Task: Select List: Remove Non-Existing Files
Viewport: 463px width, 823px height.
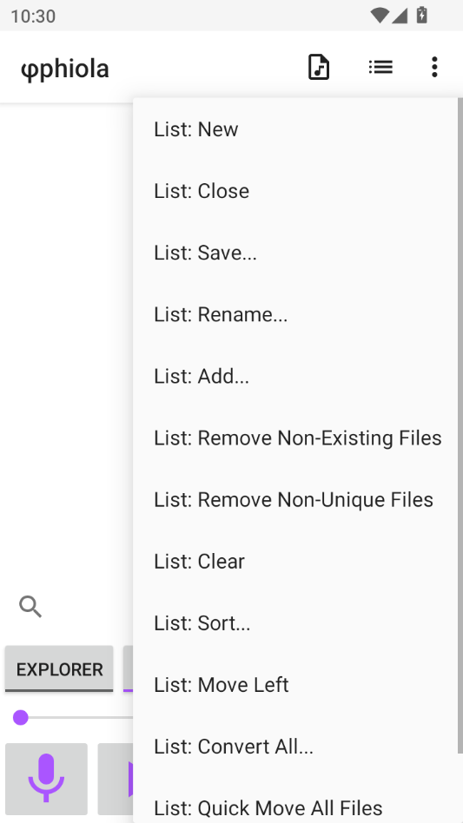Action: 298,438
